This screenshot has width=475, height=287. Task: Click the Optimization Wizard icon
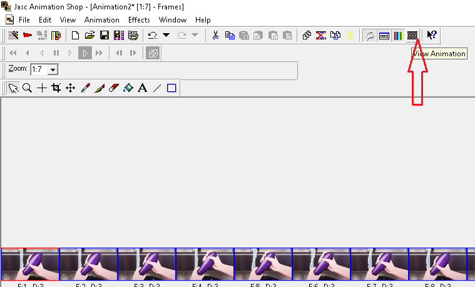point(42,36)
